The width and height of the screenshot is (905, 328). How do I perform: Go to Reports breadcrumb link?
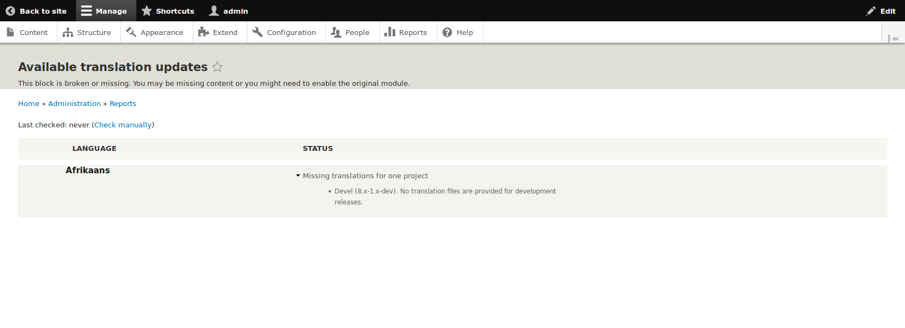pyautogui.click(x=123, y=103)
